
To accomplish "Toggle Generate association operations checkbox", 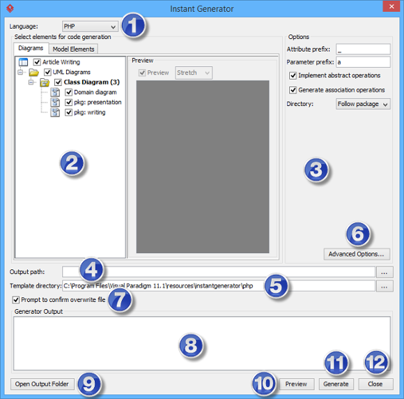I will click(x=293, y=90).
